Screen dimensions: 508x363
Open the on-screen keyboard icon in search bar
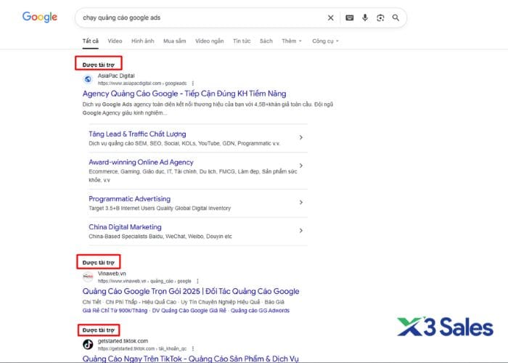[x=349, y=18]
